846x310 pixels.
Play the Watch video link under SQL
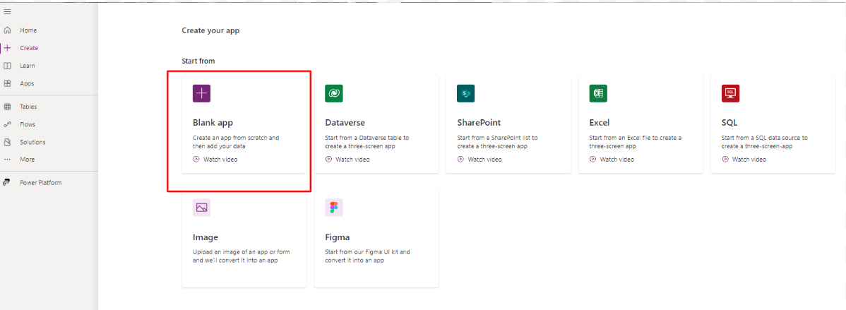749,160
